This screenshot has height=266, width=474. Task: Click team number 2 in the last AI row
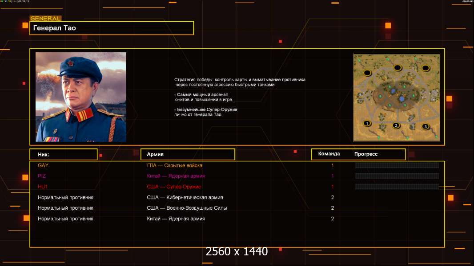[x=332, y=219]
